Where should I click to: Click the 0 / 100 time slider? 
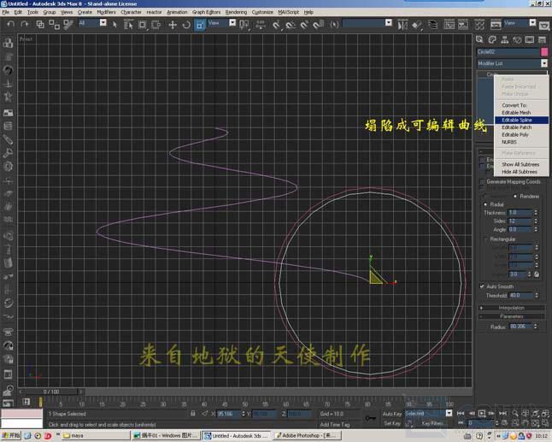tap(51, 392)
